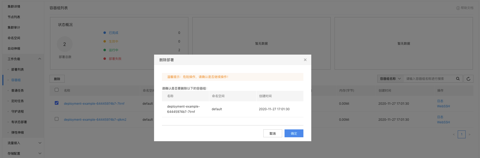Viewport: 480px width, 158px height.
Task: Click the 生效中 status legend
Action: 113,41
